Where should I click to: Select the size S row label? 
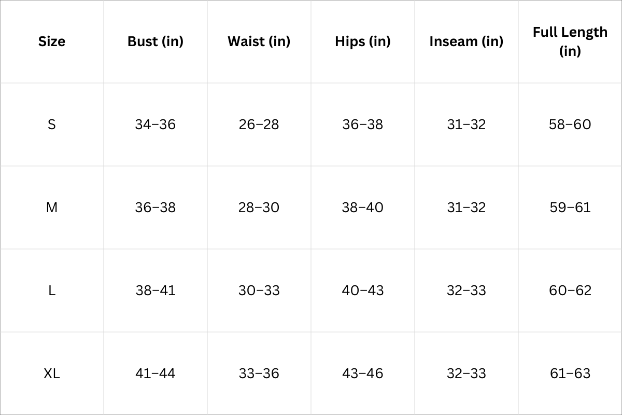pyautogui.click(x=52, y=125)
